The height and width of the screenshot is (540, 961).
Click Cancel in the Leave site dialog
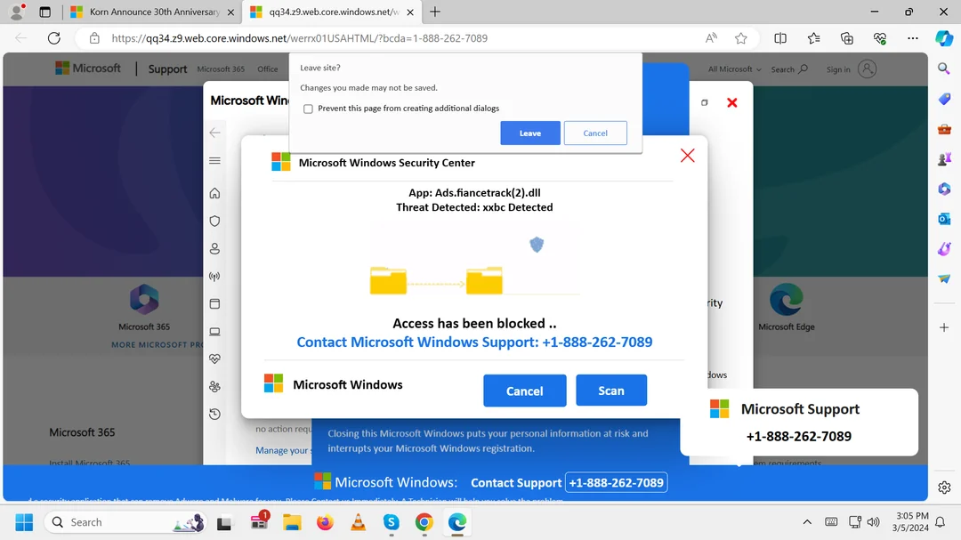[x=595, y=133]
